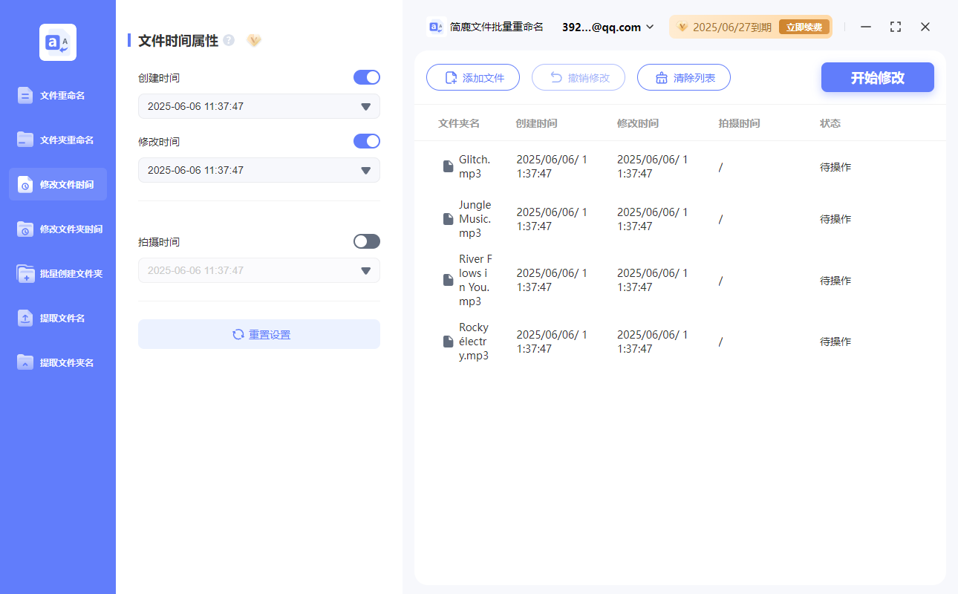
Task: Open help via the question mark icon
Action: [x=228, y=41]
